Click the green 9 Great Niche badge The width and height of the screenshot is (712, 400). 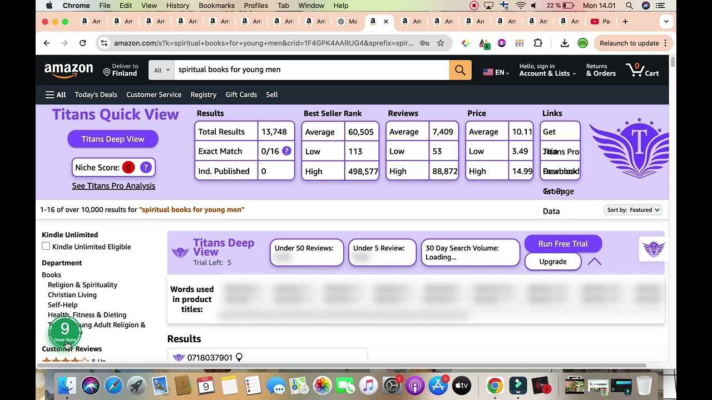pos(65,332)
